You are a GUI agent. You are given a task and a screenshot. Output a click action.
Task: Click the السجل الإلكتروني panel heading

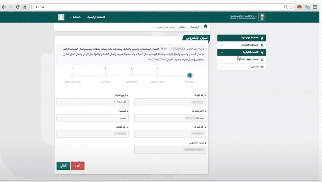pos(197,38)
